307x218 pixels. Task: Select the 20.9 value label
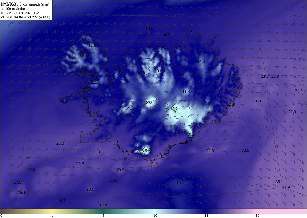click(x=120, y=170)
